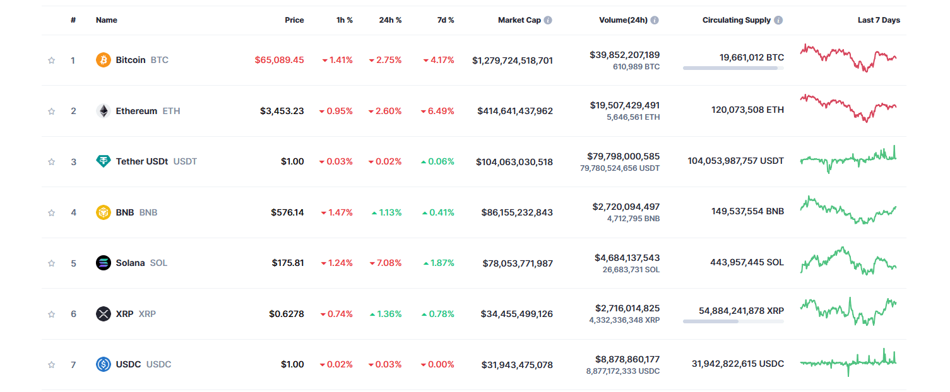Screen dimensions: 950x392
Task: Toggle the Ethereum watchlist star
Action: (x=51, y=111)
